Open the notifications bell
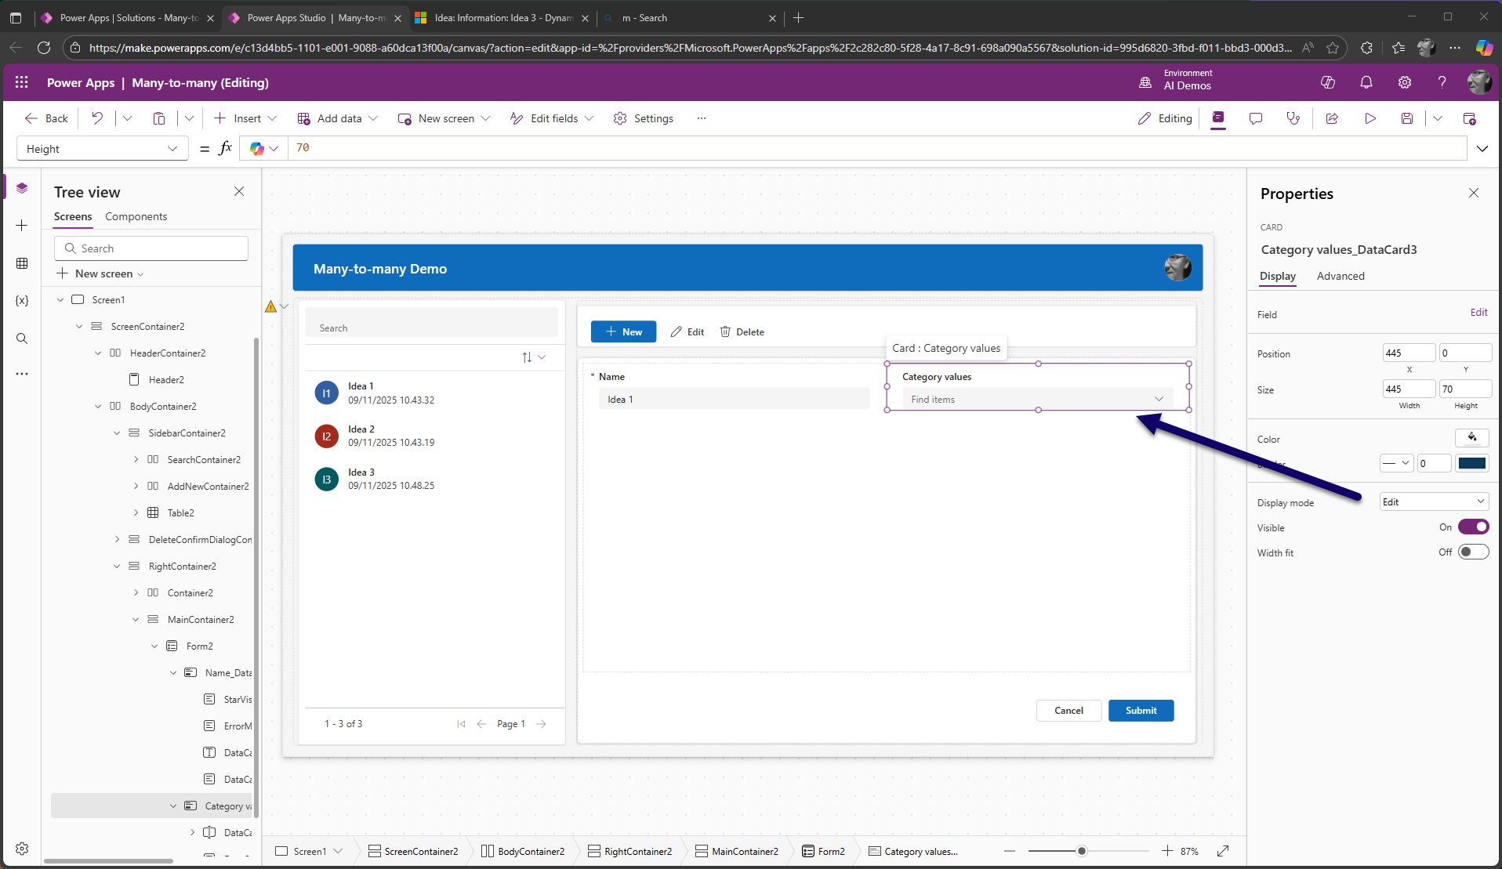Viewport: 1502px width, 869px height. (x=1366, y=83)
